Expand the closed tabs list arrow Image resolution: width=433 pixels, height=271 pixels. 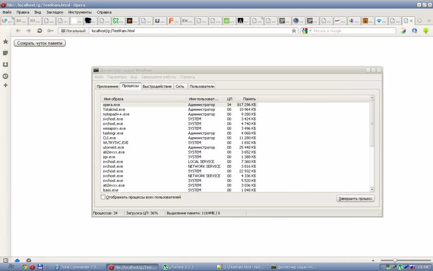[428, 21]
